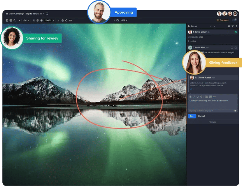Like Dianne Russell's reply with thumbs up
This screenshot has width=242, height=186.
pos(191,89)
